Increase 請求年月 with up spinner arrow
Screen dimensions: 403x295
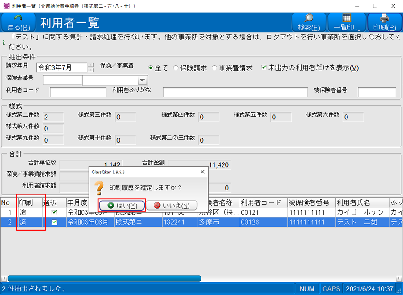(x=91, y=65)
